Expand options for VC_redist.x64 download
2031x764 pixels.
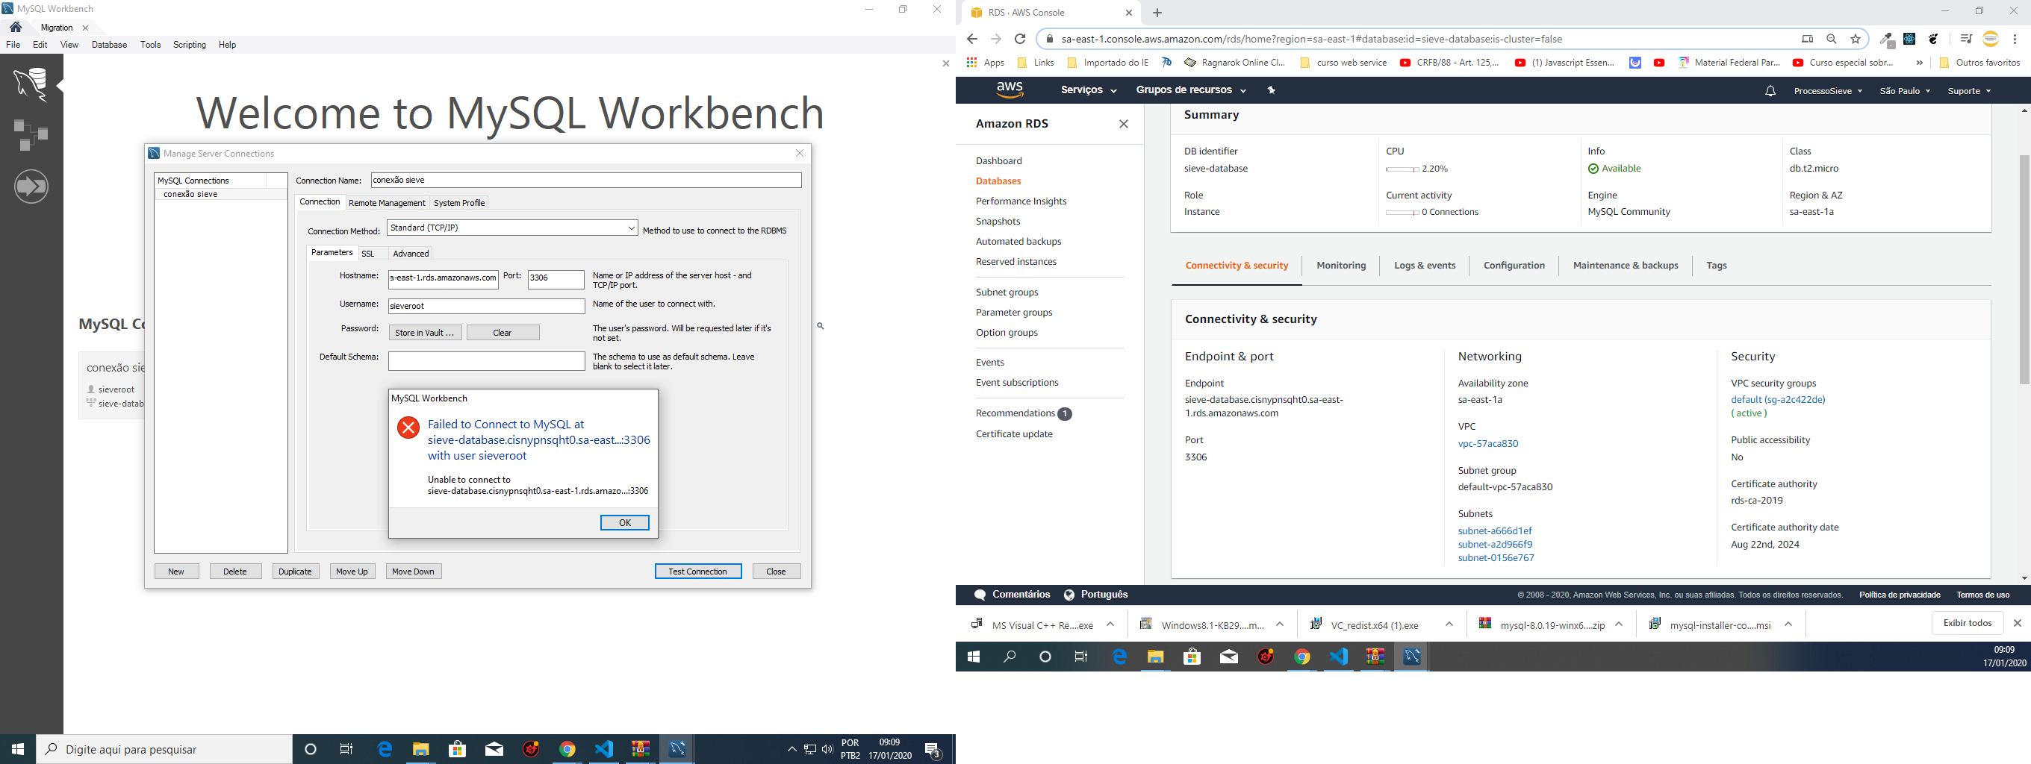(x=1449, y=624)
